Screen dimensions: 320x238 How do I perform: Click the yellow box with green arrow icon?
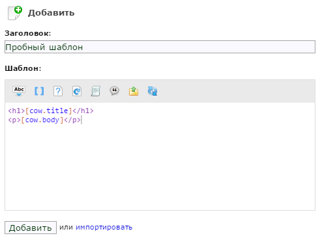tap(134, 91)
